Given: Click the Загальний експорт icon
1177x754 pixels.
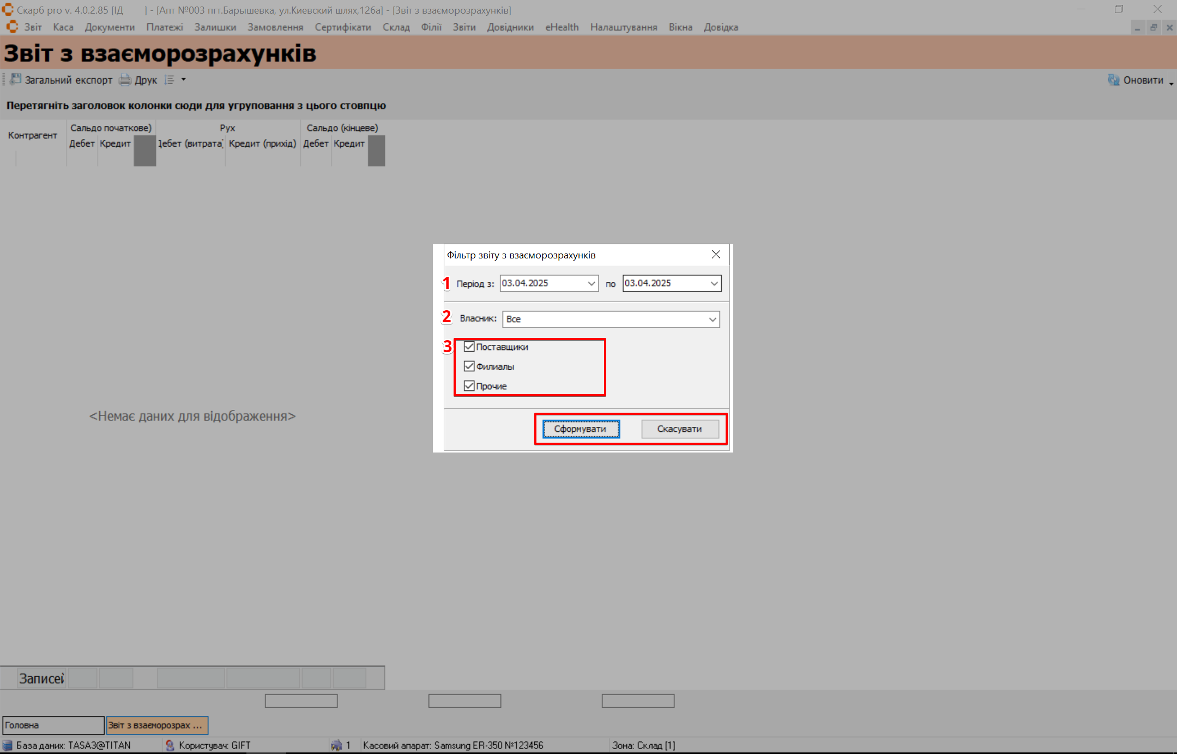Looking at the screenshot, I should (x=16, y=80).
